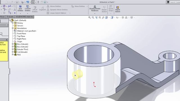Toggle Rapid Sketch mode
180x101 pixels.
click(x=118, y=9)
